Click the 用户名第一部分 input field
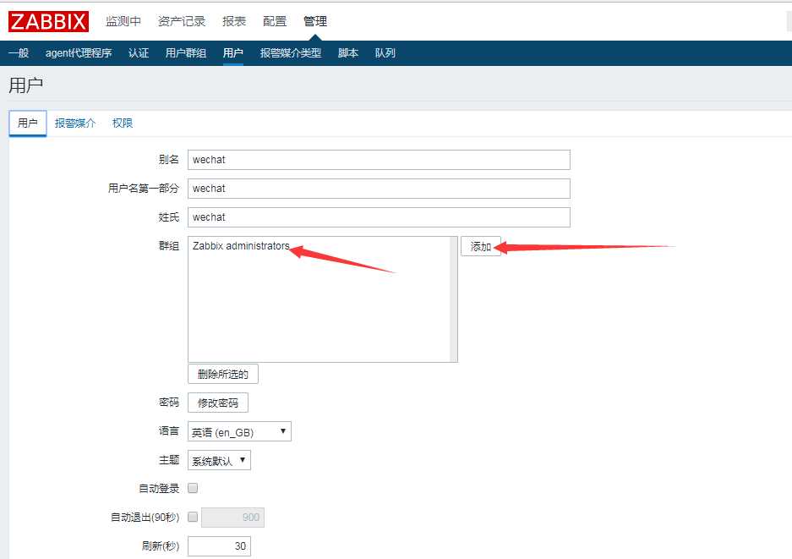This screenshot has height=559, width=792. pos(379,189)
